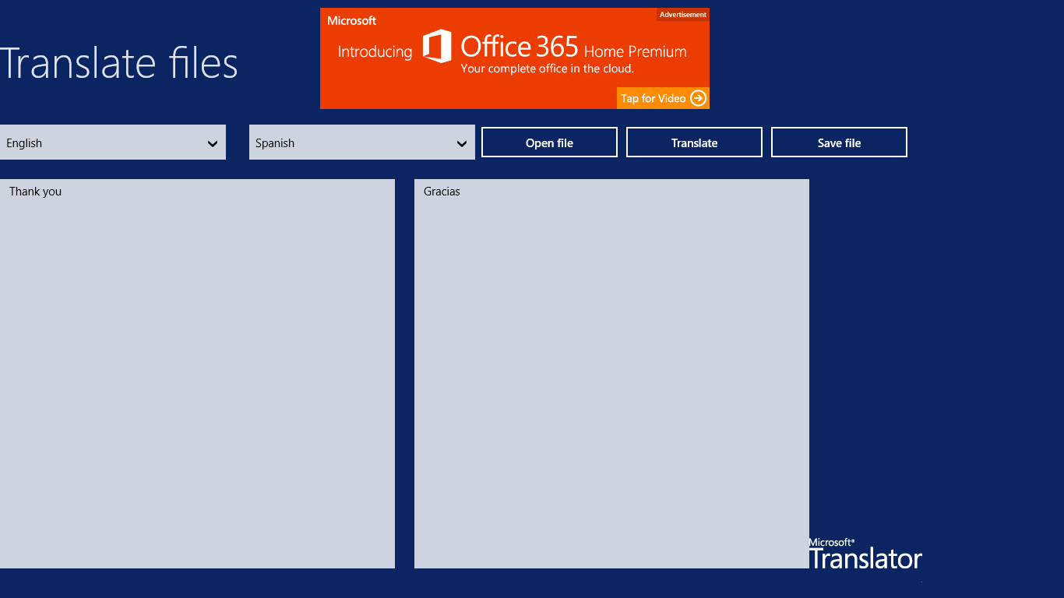The width and height of the screenshot is (1064, 598).
Task: Click into the translated text box containing Gracias
Action: pos(611,374)
